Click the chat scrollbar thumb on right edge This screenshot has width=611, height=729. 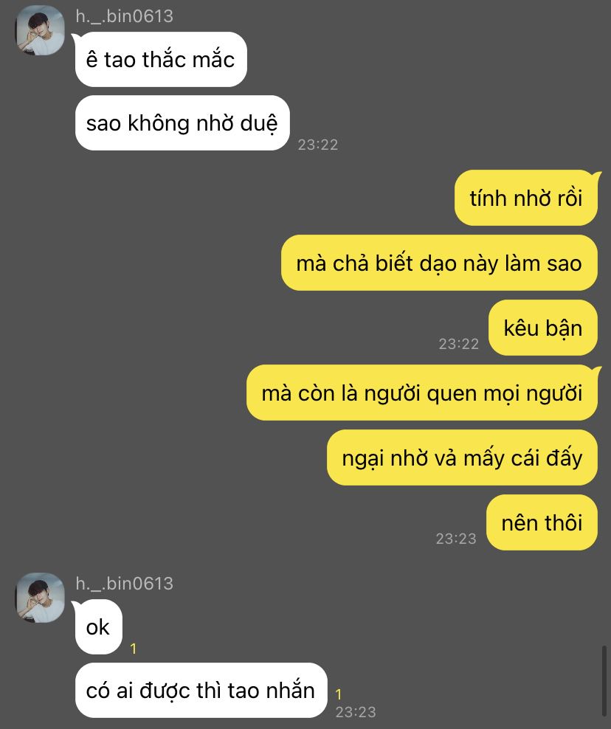(x=604, y=680)
